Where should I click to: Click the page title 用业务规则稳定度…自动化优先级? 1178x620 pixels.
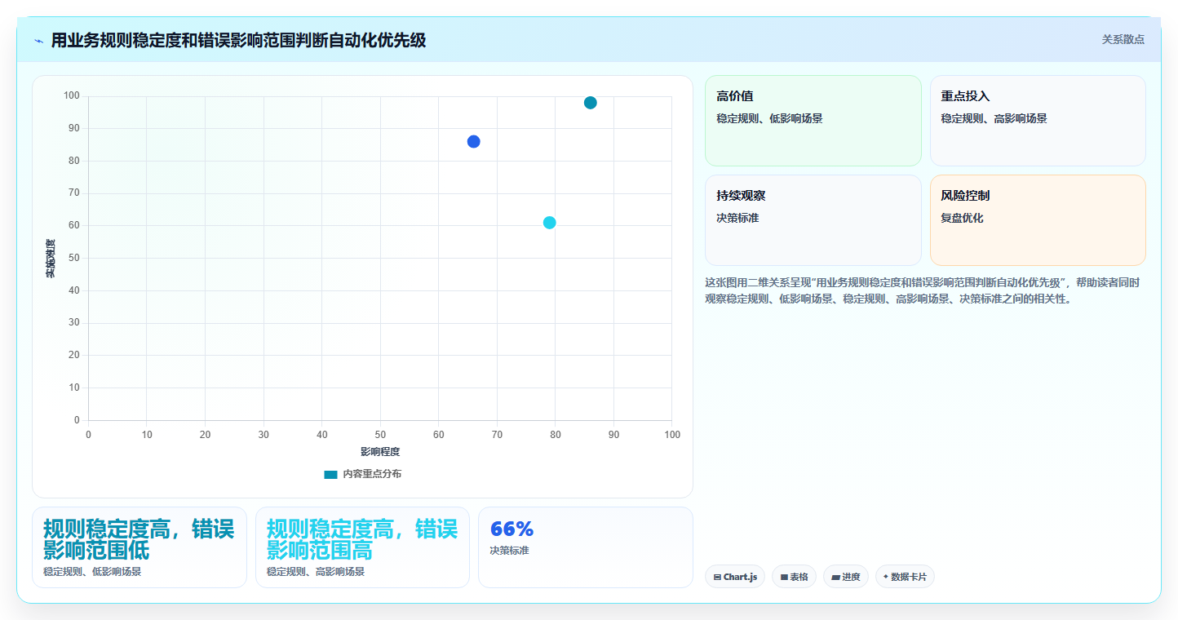point(238,40)
